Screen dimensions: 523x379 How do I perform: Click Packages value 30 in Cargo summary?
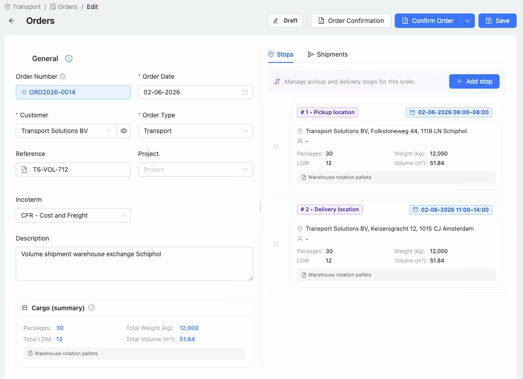coord(60,328)
